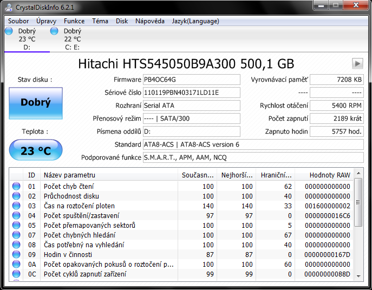
Task: Select the D: disk status orb
Action: 9,31
